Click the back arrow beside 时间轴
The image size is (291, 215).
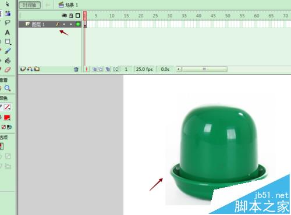[48, 5]
